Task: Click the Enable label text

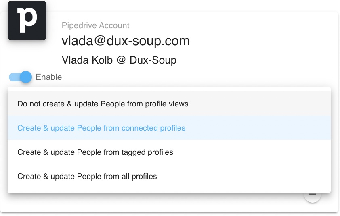Action: pos(49,77)
